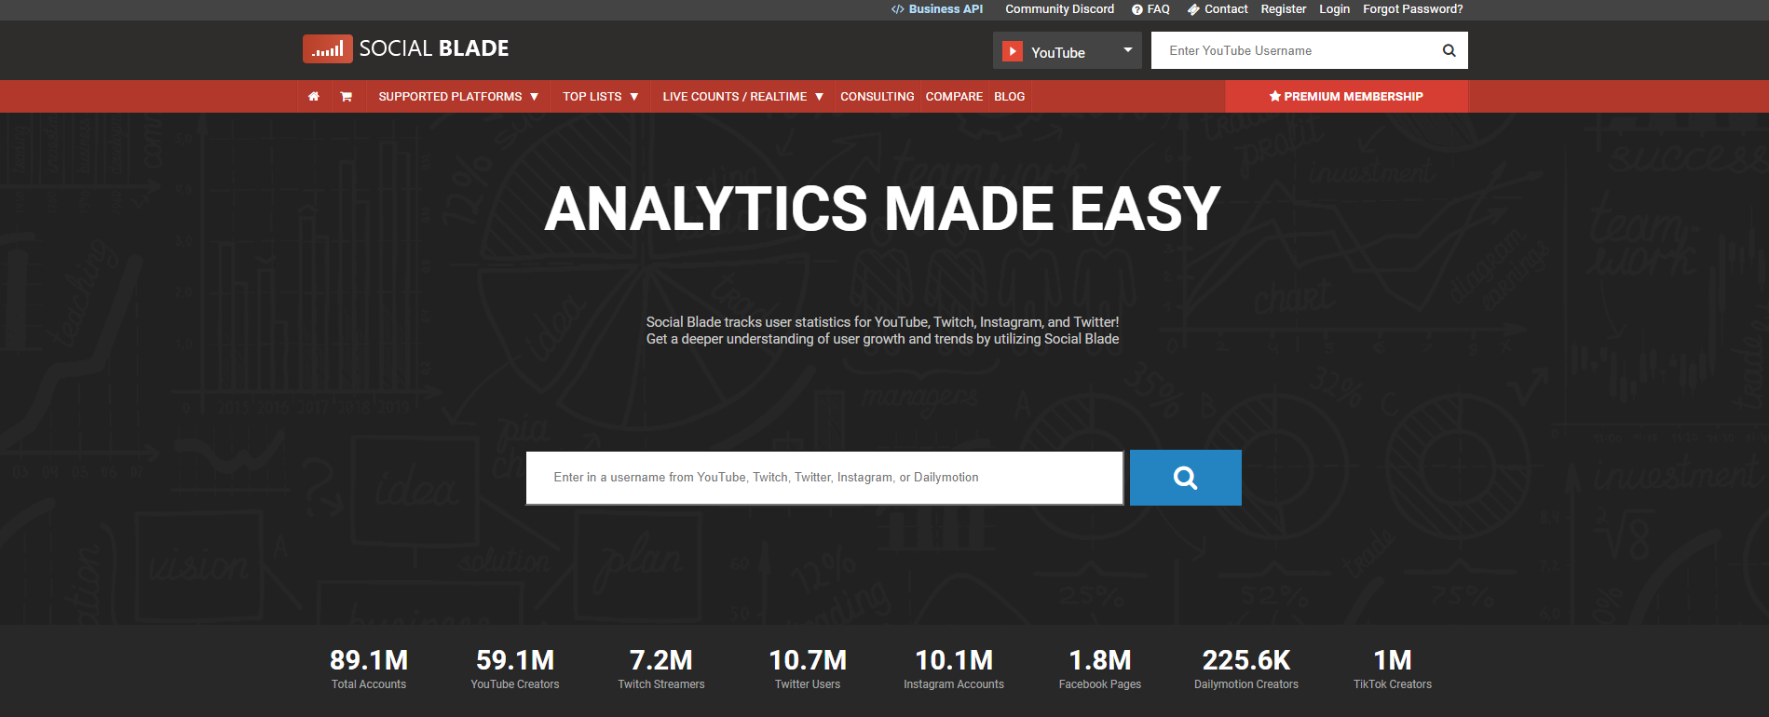1769x717 pixels.
Task: Expand the Top Lists menu
Action: click(600, 97)
